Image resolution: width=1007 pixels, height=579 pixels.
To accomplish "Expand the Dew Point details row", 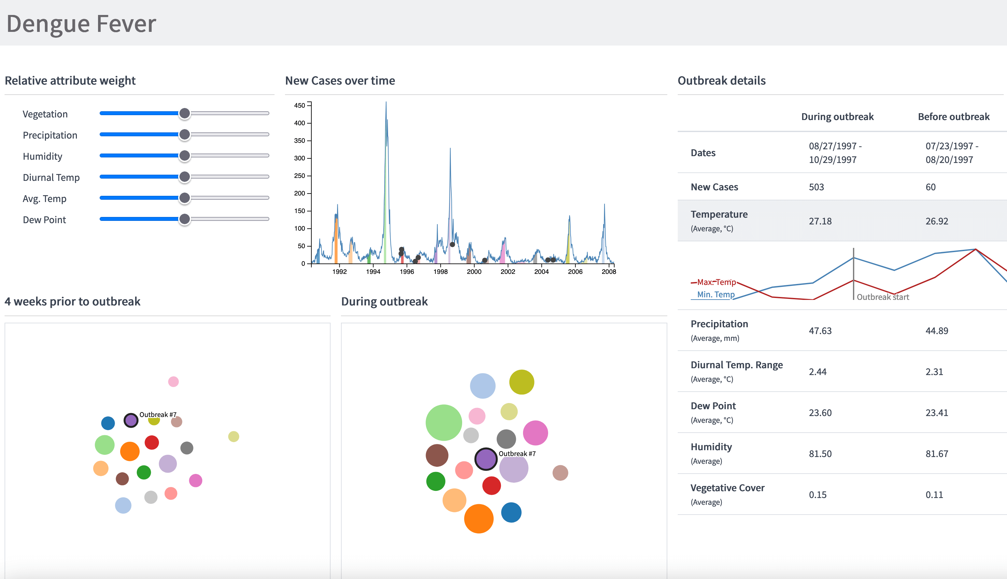I will (x=842, y=412).
